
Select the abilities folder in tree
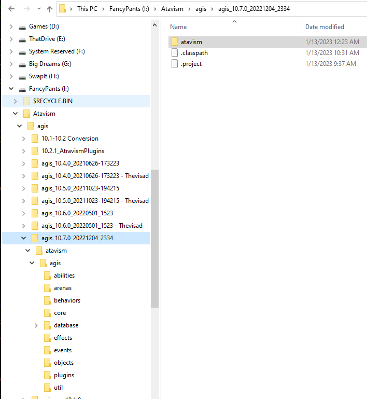64,276
